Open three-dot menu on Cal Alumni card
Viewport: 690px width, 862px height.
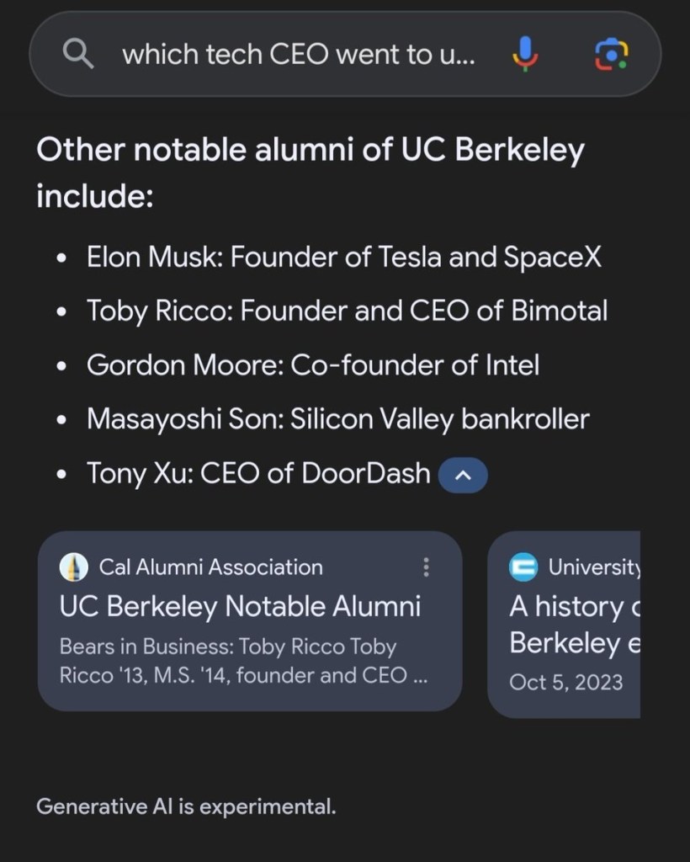pyautogui.click(x=426, y=567)
